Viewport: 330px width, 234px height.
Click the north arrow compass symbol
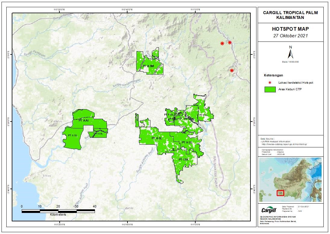pyautogui.click(x=291, y=52)
